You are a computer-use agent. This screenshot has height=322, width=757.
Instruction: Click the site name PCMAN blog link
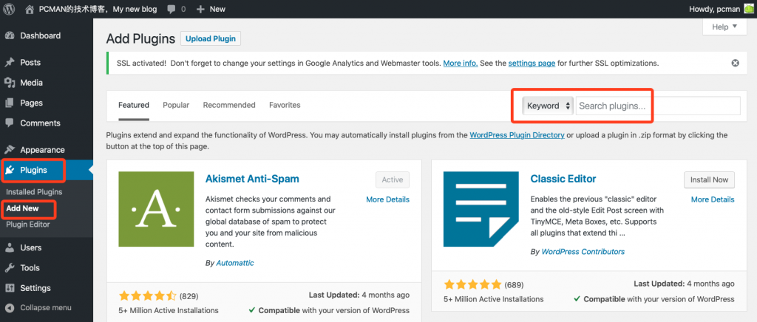98,9
